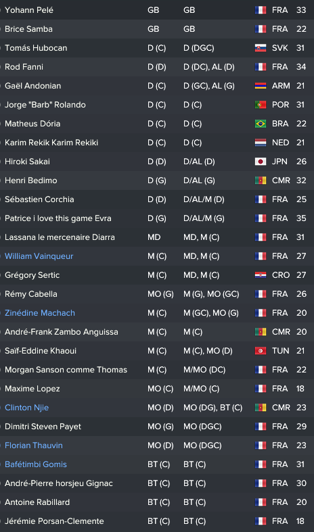
Task: Open Bafétimbi Gomis's player profile
Action: pos(36,464)
